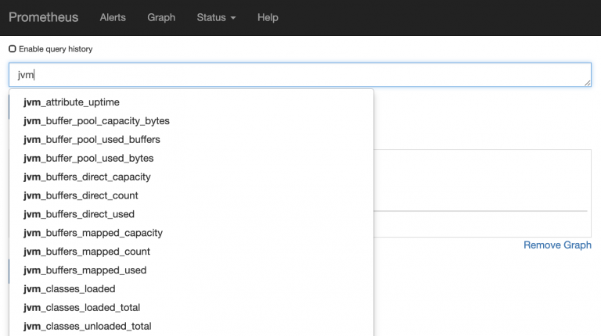The height and width of the screenshot is (336, 601).
Task: Go to the Graph page
Action: point(161,17)
